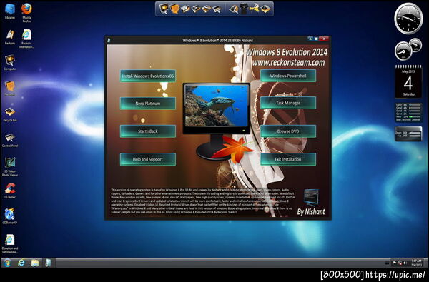Click the Exit Installation button
Image resolution: width=429 pixels, height=282 pixels.
[288, 159]
